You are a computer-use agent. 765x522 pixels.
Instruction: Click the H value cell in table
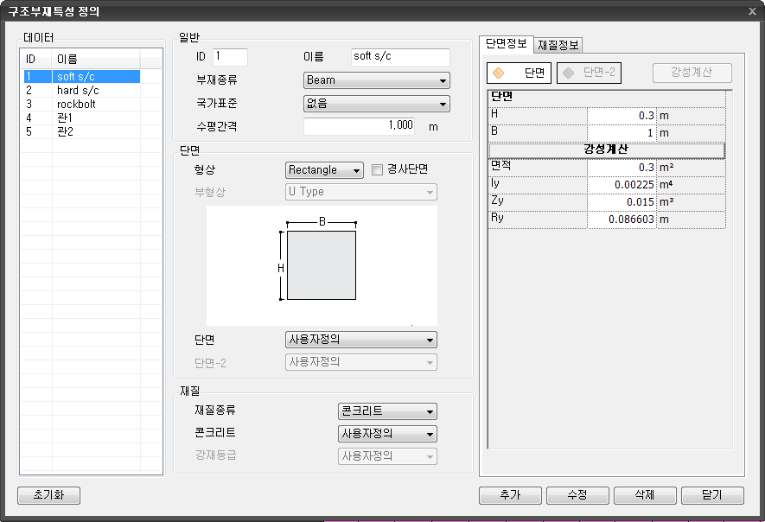pos(621,116)
